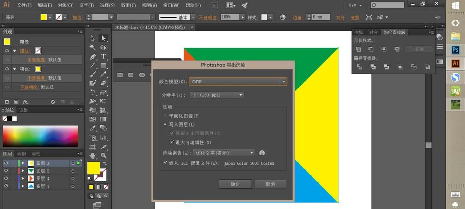Viewport: 465px width, 209px height.
Task: Choose the ellipse shape in floating tool strip
Action: click(142, 75)
